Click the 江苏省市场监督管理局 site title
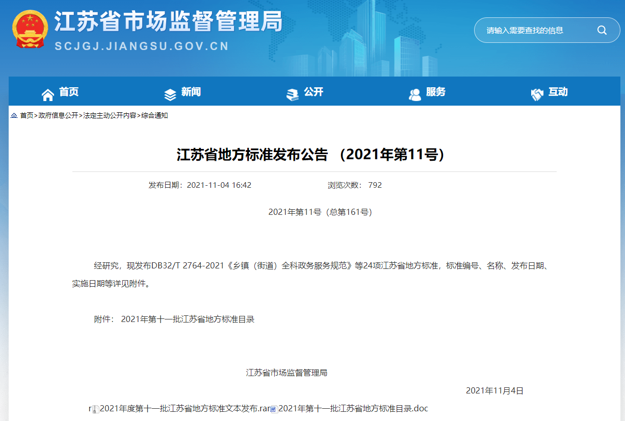Image resolution: width=625 pixels, height=421 pixels. pyautogui.click(x=168, y=21)
